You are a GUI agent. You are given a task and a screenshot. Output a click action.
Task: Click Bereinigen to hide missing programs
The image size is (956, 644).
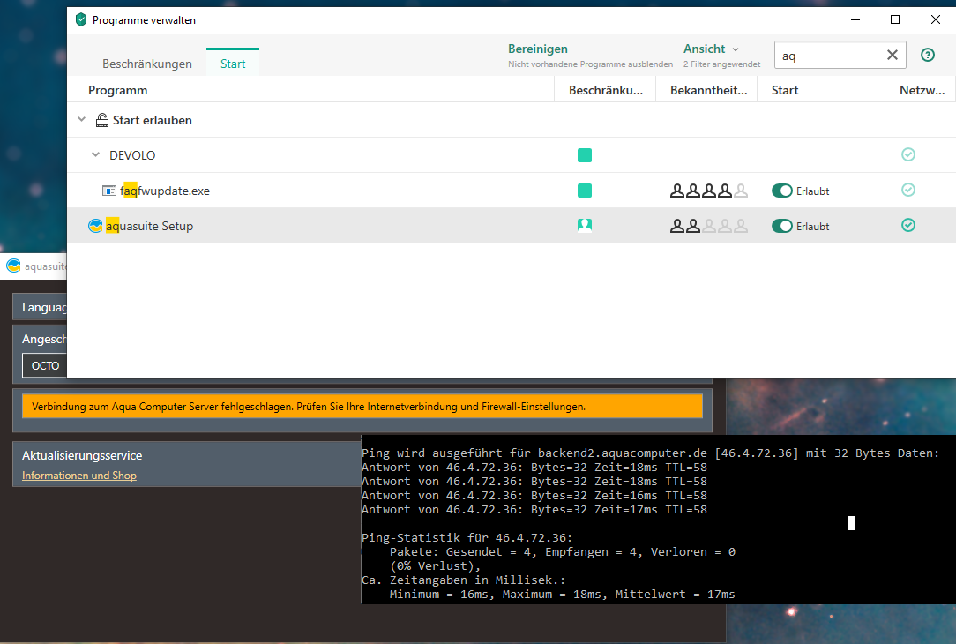click(537, 49)
